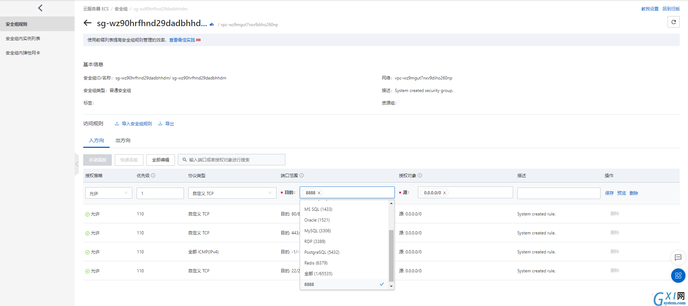Choose MySQL (3306) port option

344,231
